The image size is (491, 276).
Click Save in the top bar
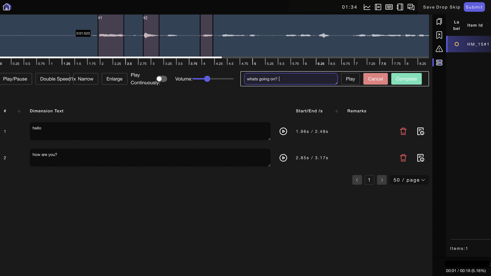[429, 7]
